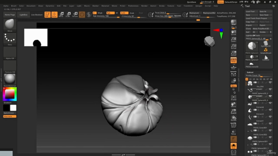The width and height of the screenshot is (278, 156).
Task: Open the Move brush selector
Action: point(10,25)
